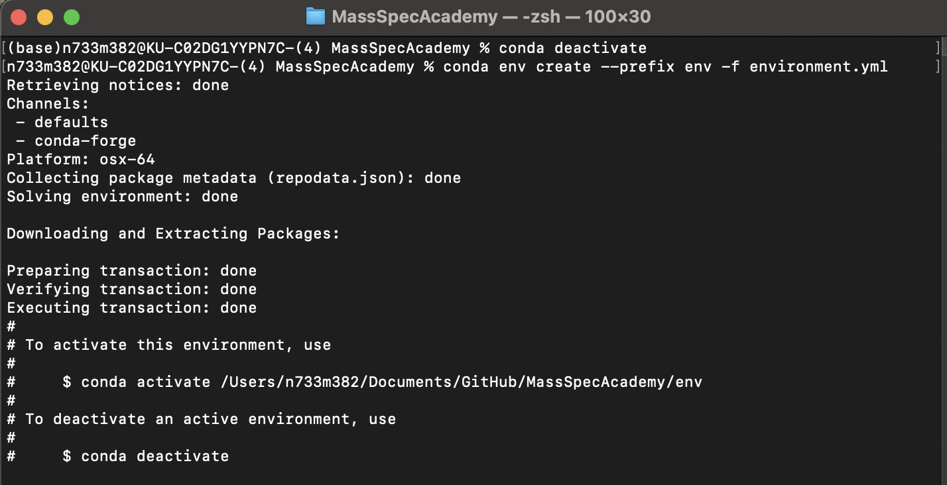Image resolution: width=947 pixels, height=485 pixels.
Task: Click the green zoom window button
Action: pyautogui.click(x=71, y=17)
